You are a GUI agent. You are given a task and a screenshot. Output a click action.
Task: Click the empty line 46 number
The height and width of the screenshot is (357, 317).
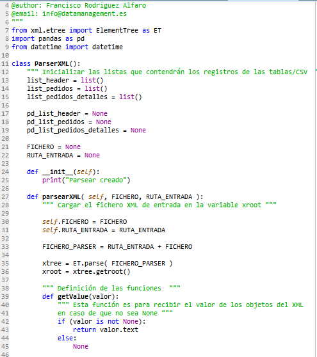(5, 354)
